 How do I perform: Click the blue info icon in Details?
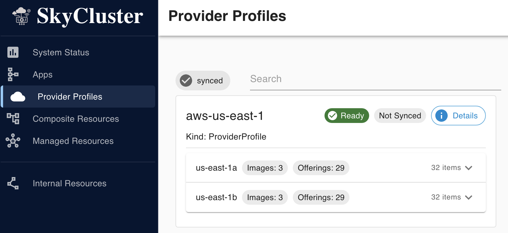tap(441, 116)
